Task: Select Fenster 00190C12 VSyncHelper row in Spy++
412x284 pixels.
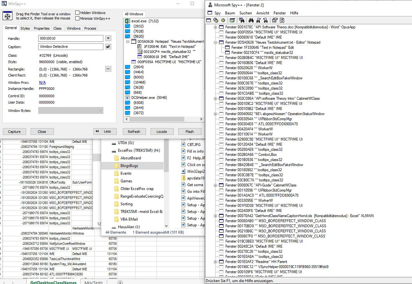Action: tap(277, 267)
